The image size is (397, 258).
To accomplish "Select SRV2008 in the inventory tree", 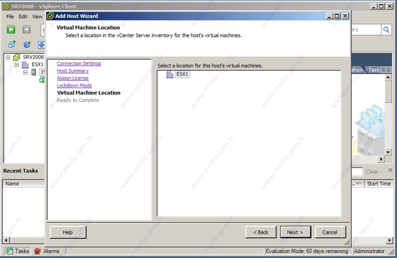I will coord(33,57).
